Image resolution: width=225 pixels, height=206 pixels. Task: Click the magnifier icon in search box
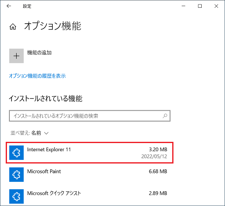[165, 116]
